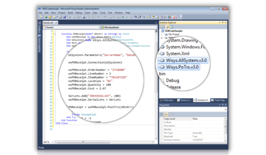Click the Categorized view icon in Properties
This screenshot has height=155, width=266.
162,114
